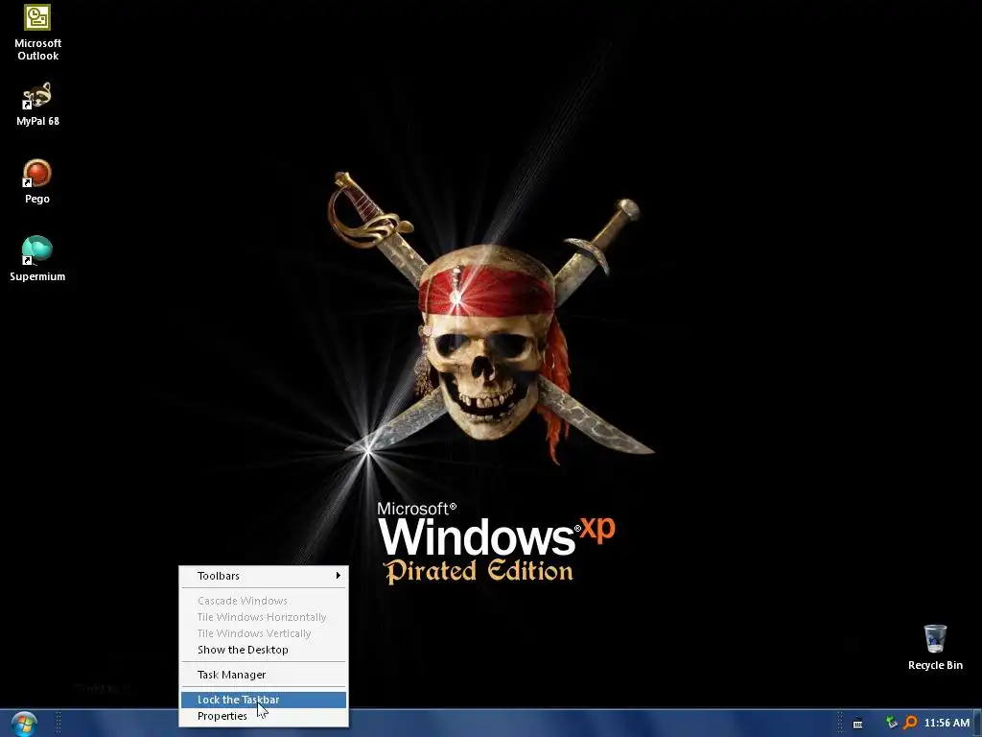Click the Cascade Windows menu entry
The image size is (982, 737).
[264, 601]
